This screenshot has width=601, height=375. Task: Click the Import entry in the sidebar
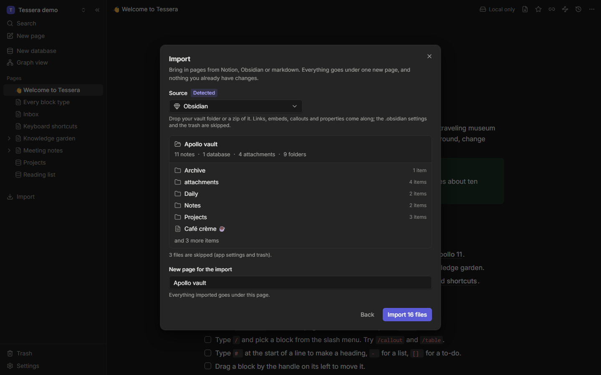click(x=53, y=197)
